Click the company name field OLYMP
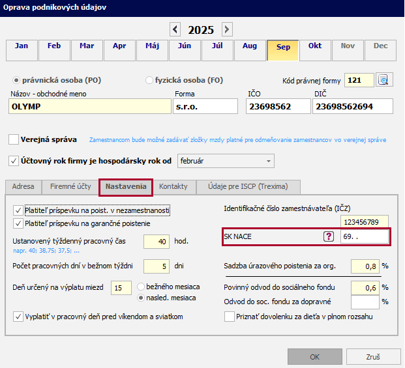Image resolution: width=405 pixels, height=368 pixels. 90,107
